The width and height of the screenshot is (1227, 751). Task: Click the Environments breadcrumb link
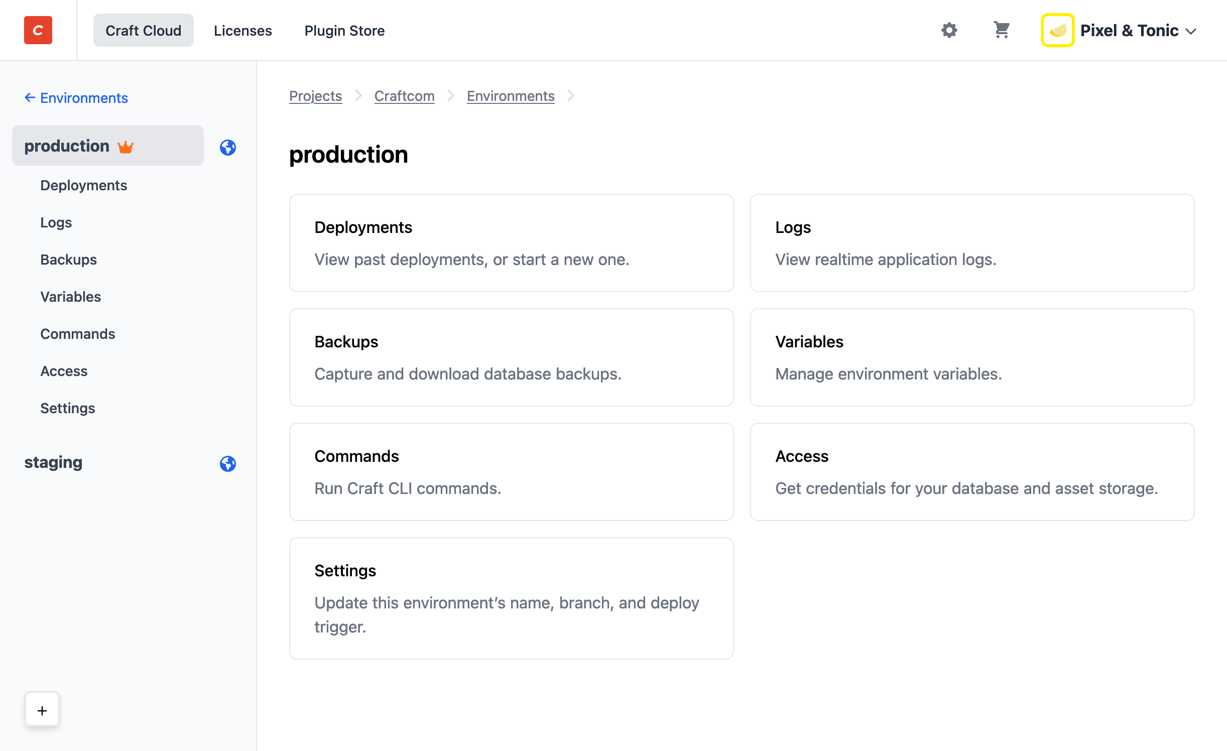511,95
